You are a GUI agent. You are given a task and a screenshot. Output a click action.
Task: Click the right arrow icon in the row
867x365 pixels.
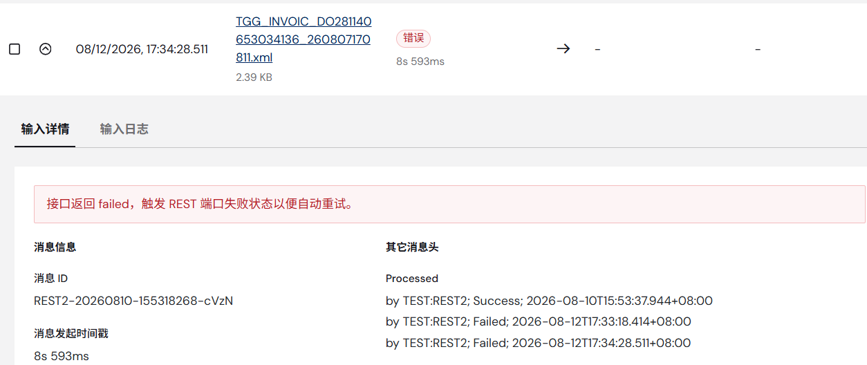point(563,49)
